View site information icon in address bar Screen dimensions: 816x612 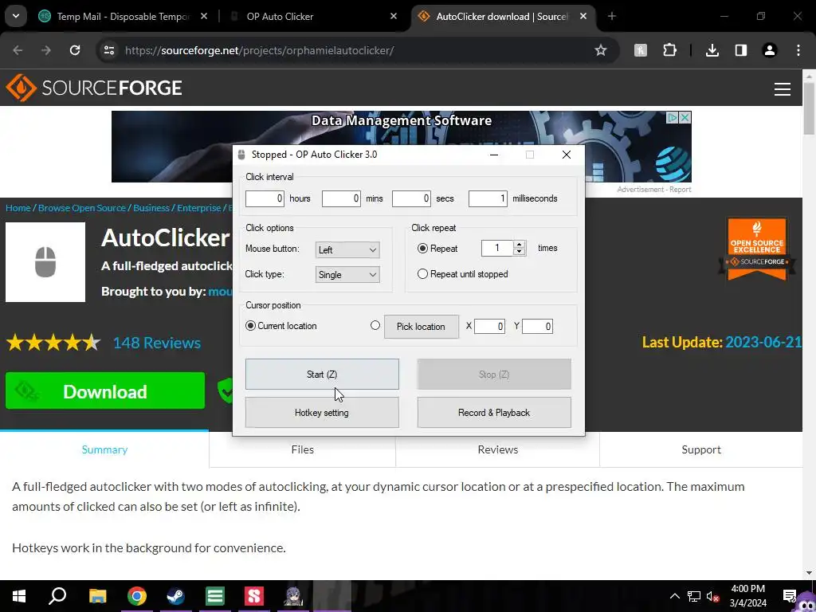point(108,50)
